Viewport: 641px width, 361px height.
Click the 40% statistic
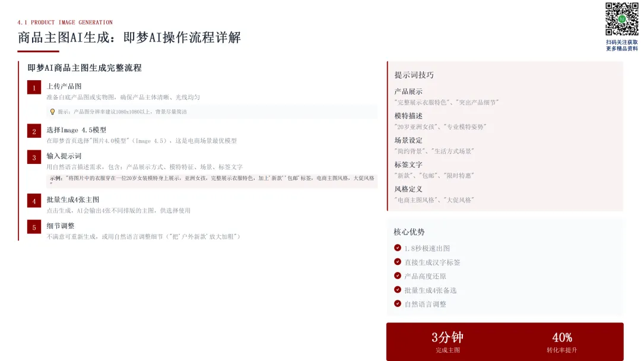click(562, 338)
